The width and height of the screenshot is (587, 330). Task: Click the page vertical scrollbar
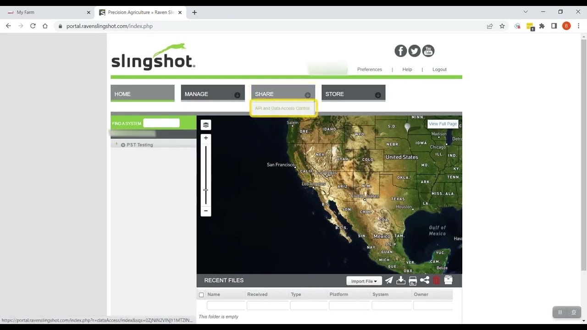[583, 156]
